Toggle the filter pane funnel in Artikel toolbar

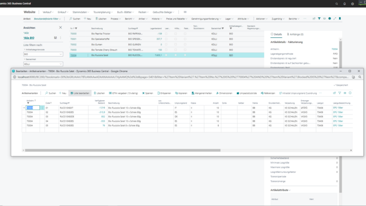coord(319,18)
